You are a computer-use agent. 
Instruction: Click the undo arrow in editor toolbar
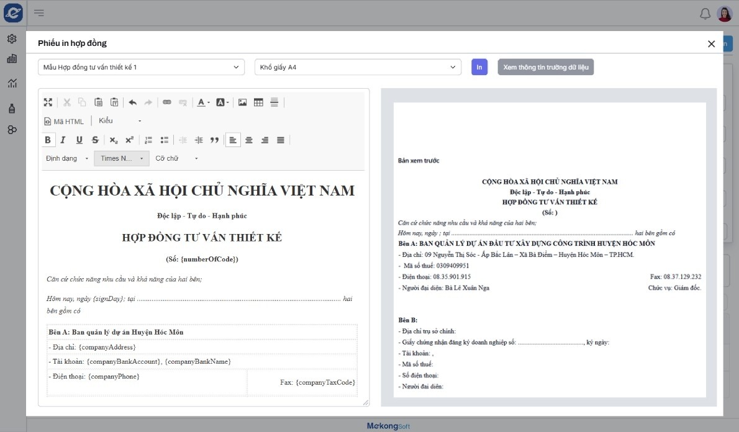tap(132, 102)
